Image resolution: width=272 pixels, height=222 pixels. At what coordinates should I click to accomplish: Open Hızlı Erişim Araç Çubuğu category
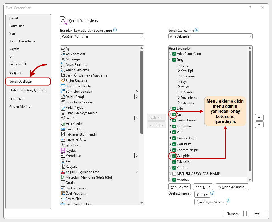(28, 90)
